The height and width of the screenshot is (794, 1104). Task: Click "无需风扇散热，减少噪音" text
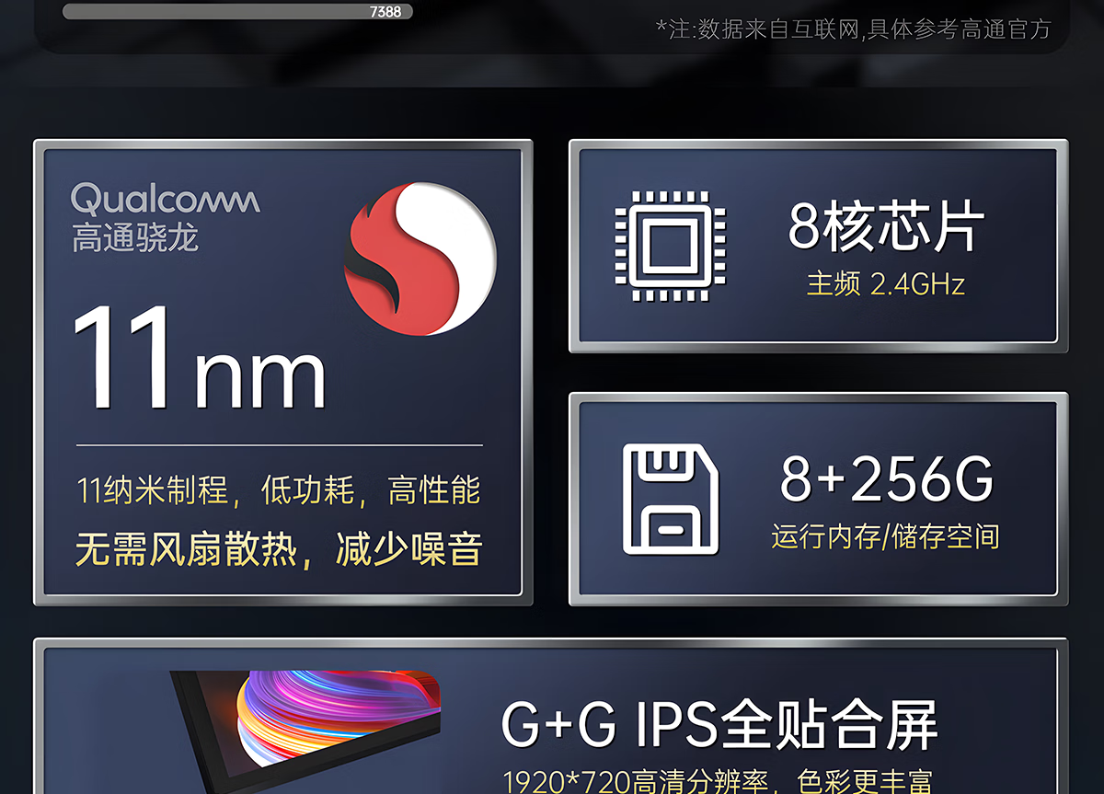point(279,549)
